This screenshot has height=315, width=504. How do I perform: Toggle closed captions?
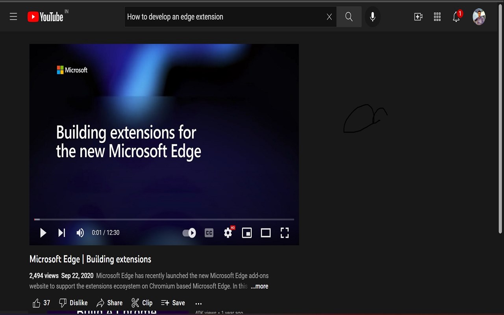pyautogui.click(x=209, y=233)
